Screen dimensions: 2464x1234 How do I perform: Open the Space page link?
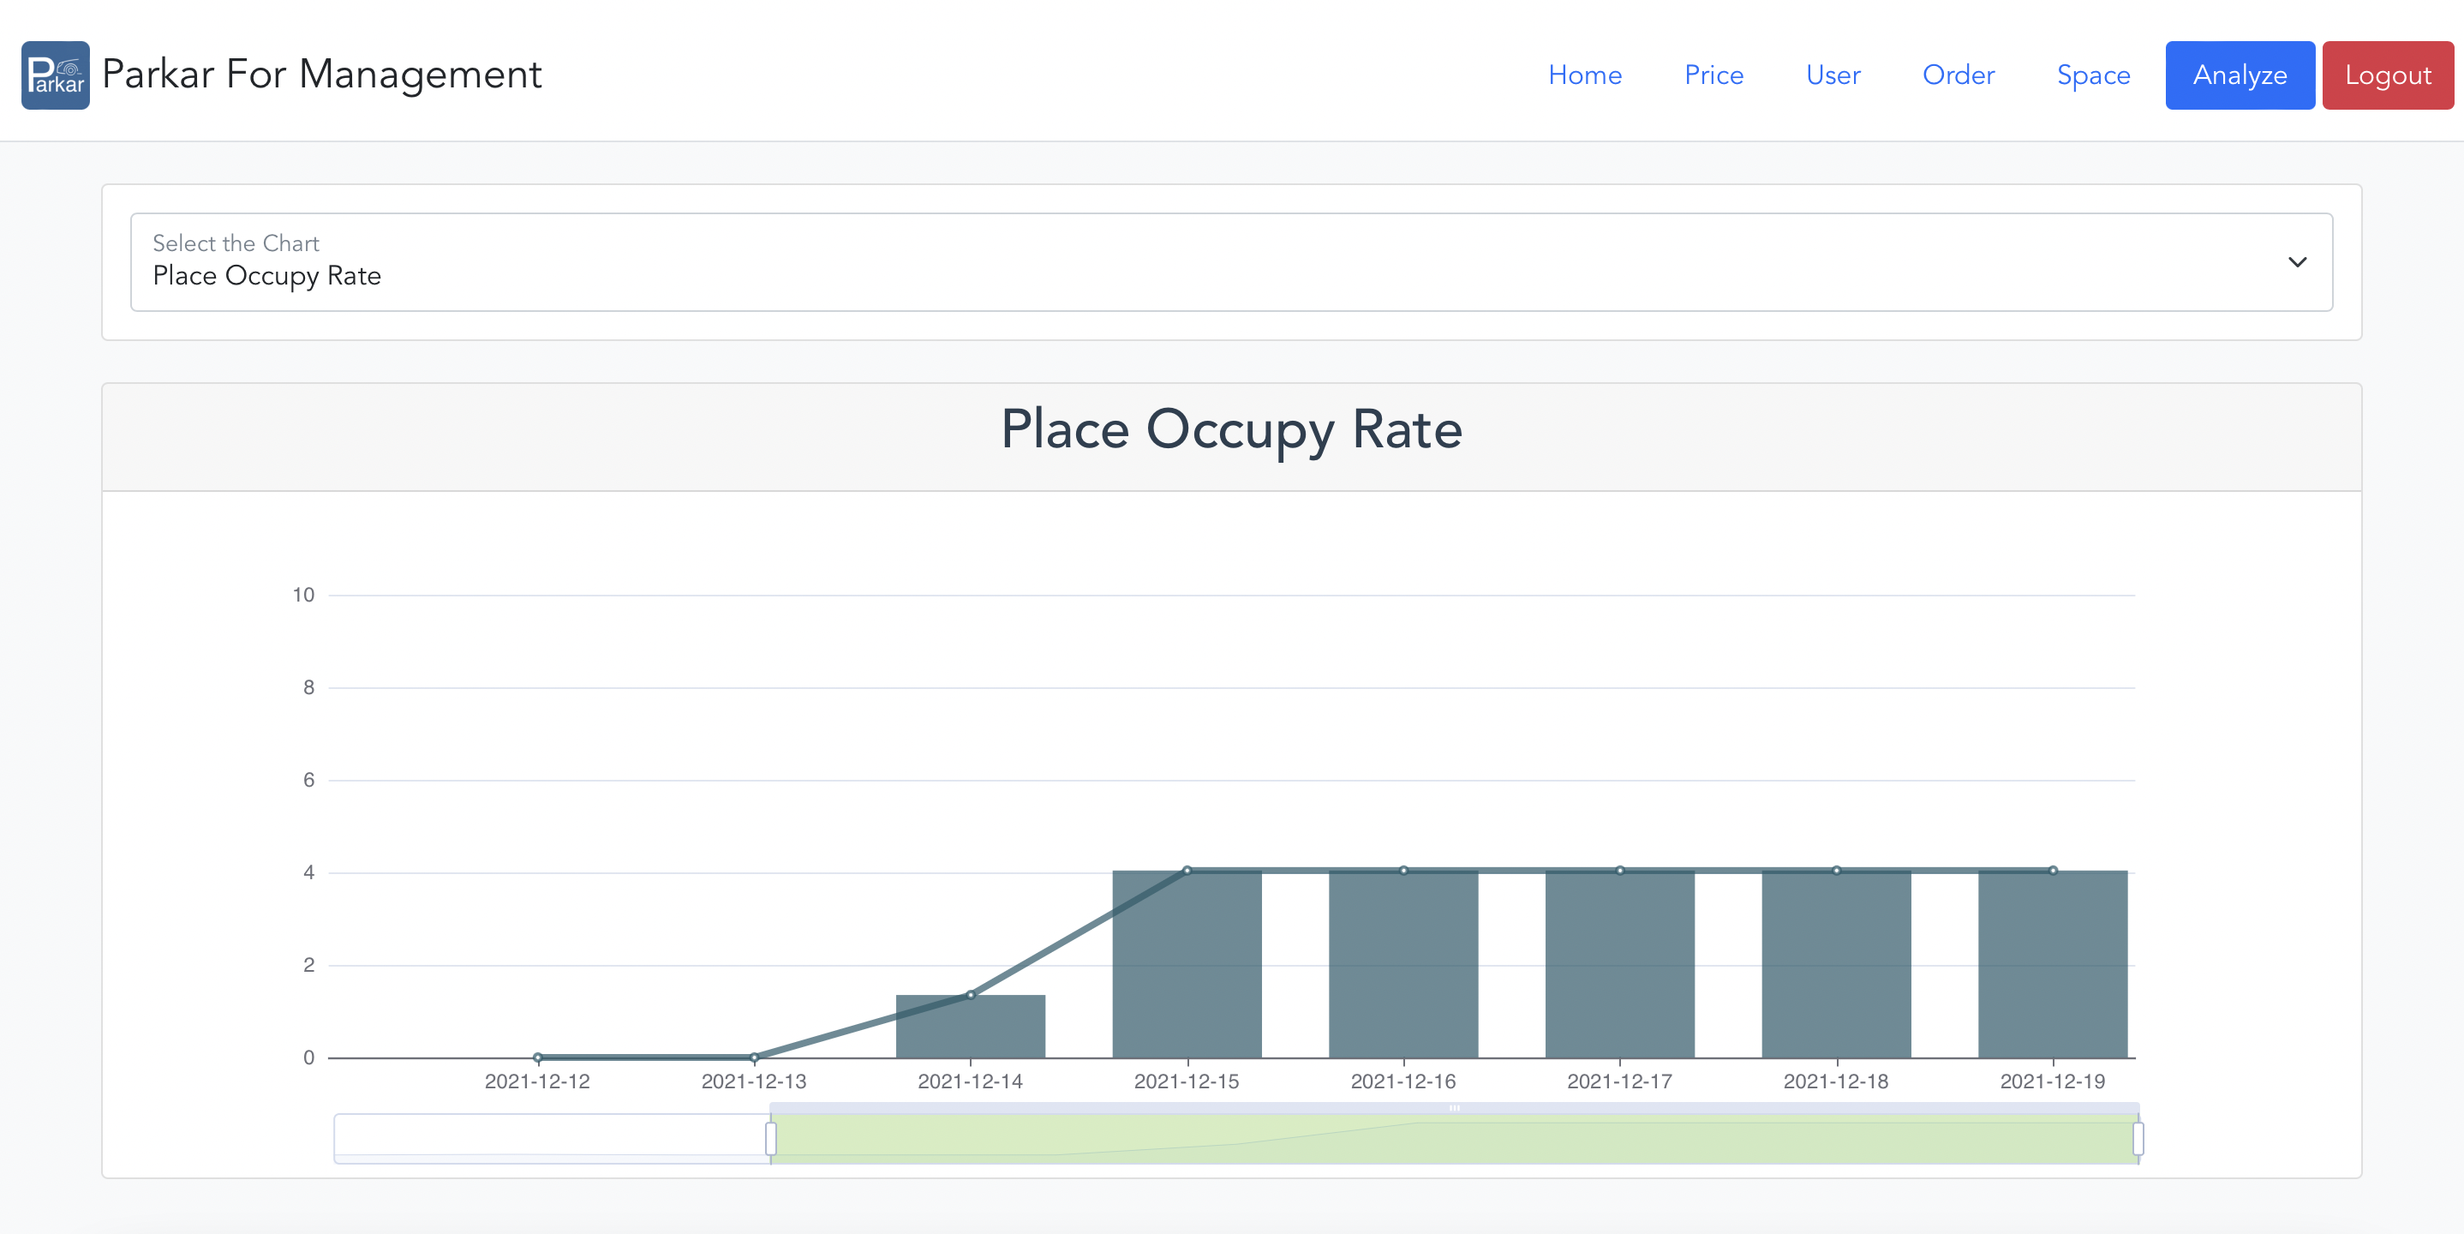pyautogui.click(x=2093, y=75)
